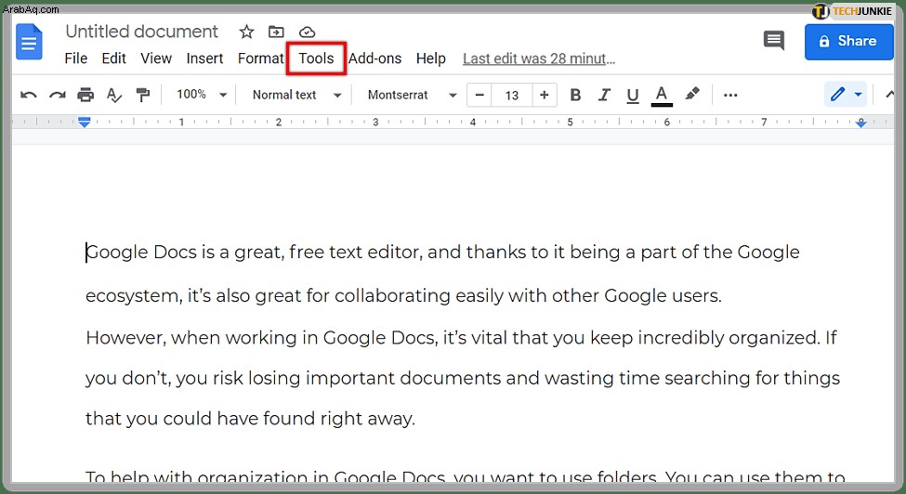Open the File menu
The height and width of the screenshot is (494, 906).
75,58
